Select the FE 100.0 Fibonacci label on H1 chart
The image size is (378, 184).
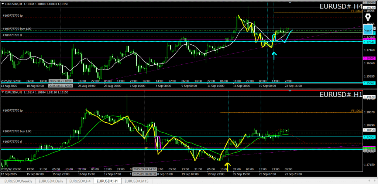[357, 110]
